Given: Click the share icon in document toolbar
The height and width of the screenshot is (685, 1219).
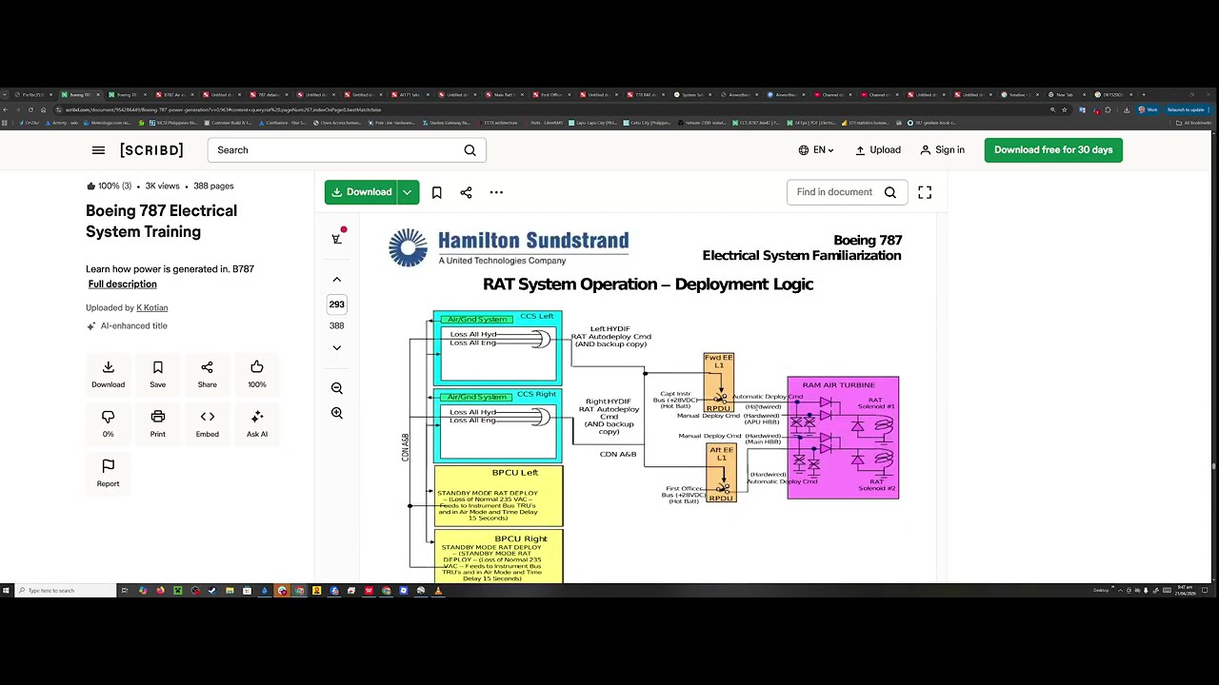Looking at the screenshot, I should coord(466,192).
